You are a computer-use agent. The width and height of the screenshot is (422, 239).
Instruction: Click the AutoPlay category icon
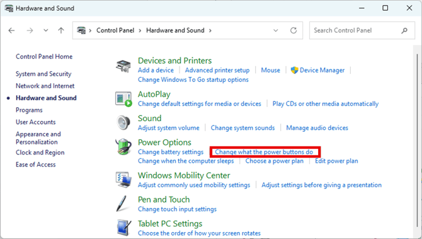coord(123,99)
